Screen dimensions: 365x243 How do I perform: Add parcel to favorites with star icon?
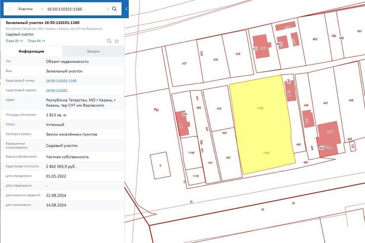[116, 41]
